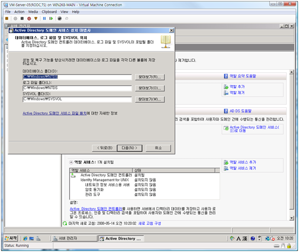Click the 역할 추가 link

point(237,86)
